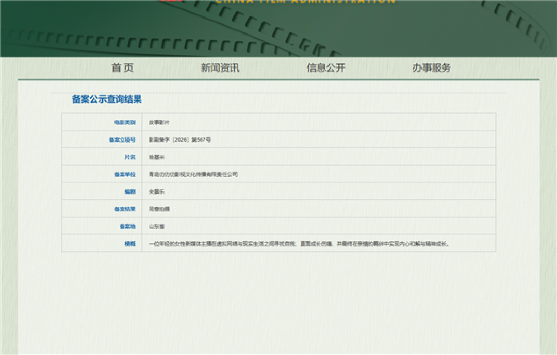Click the 备案公示查询结果 heading
The height and width of the screenshot is (355, 557).
click(x=107, y=99)
